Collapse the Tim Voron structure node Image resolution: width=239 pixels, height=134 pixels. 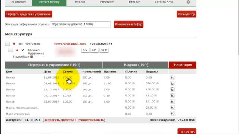7,44
